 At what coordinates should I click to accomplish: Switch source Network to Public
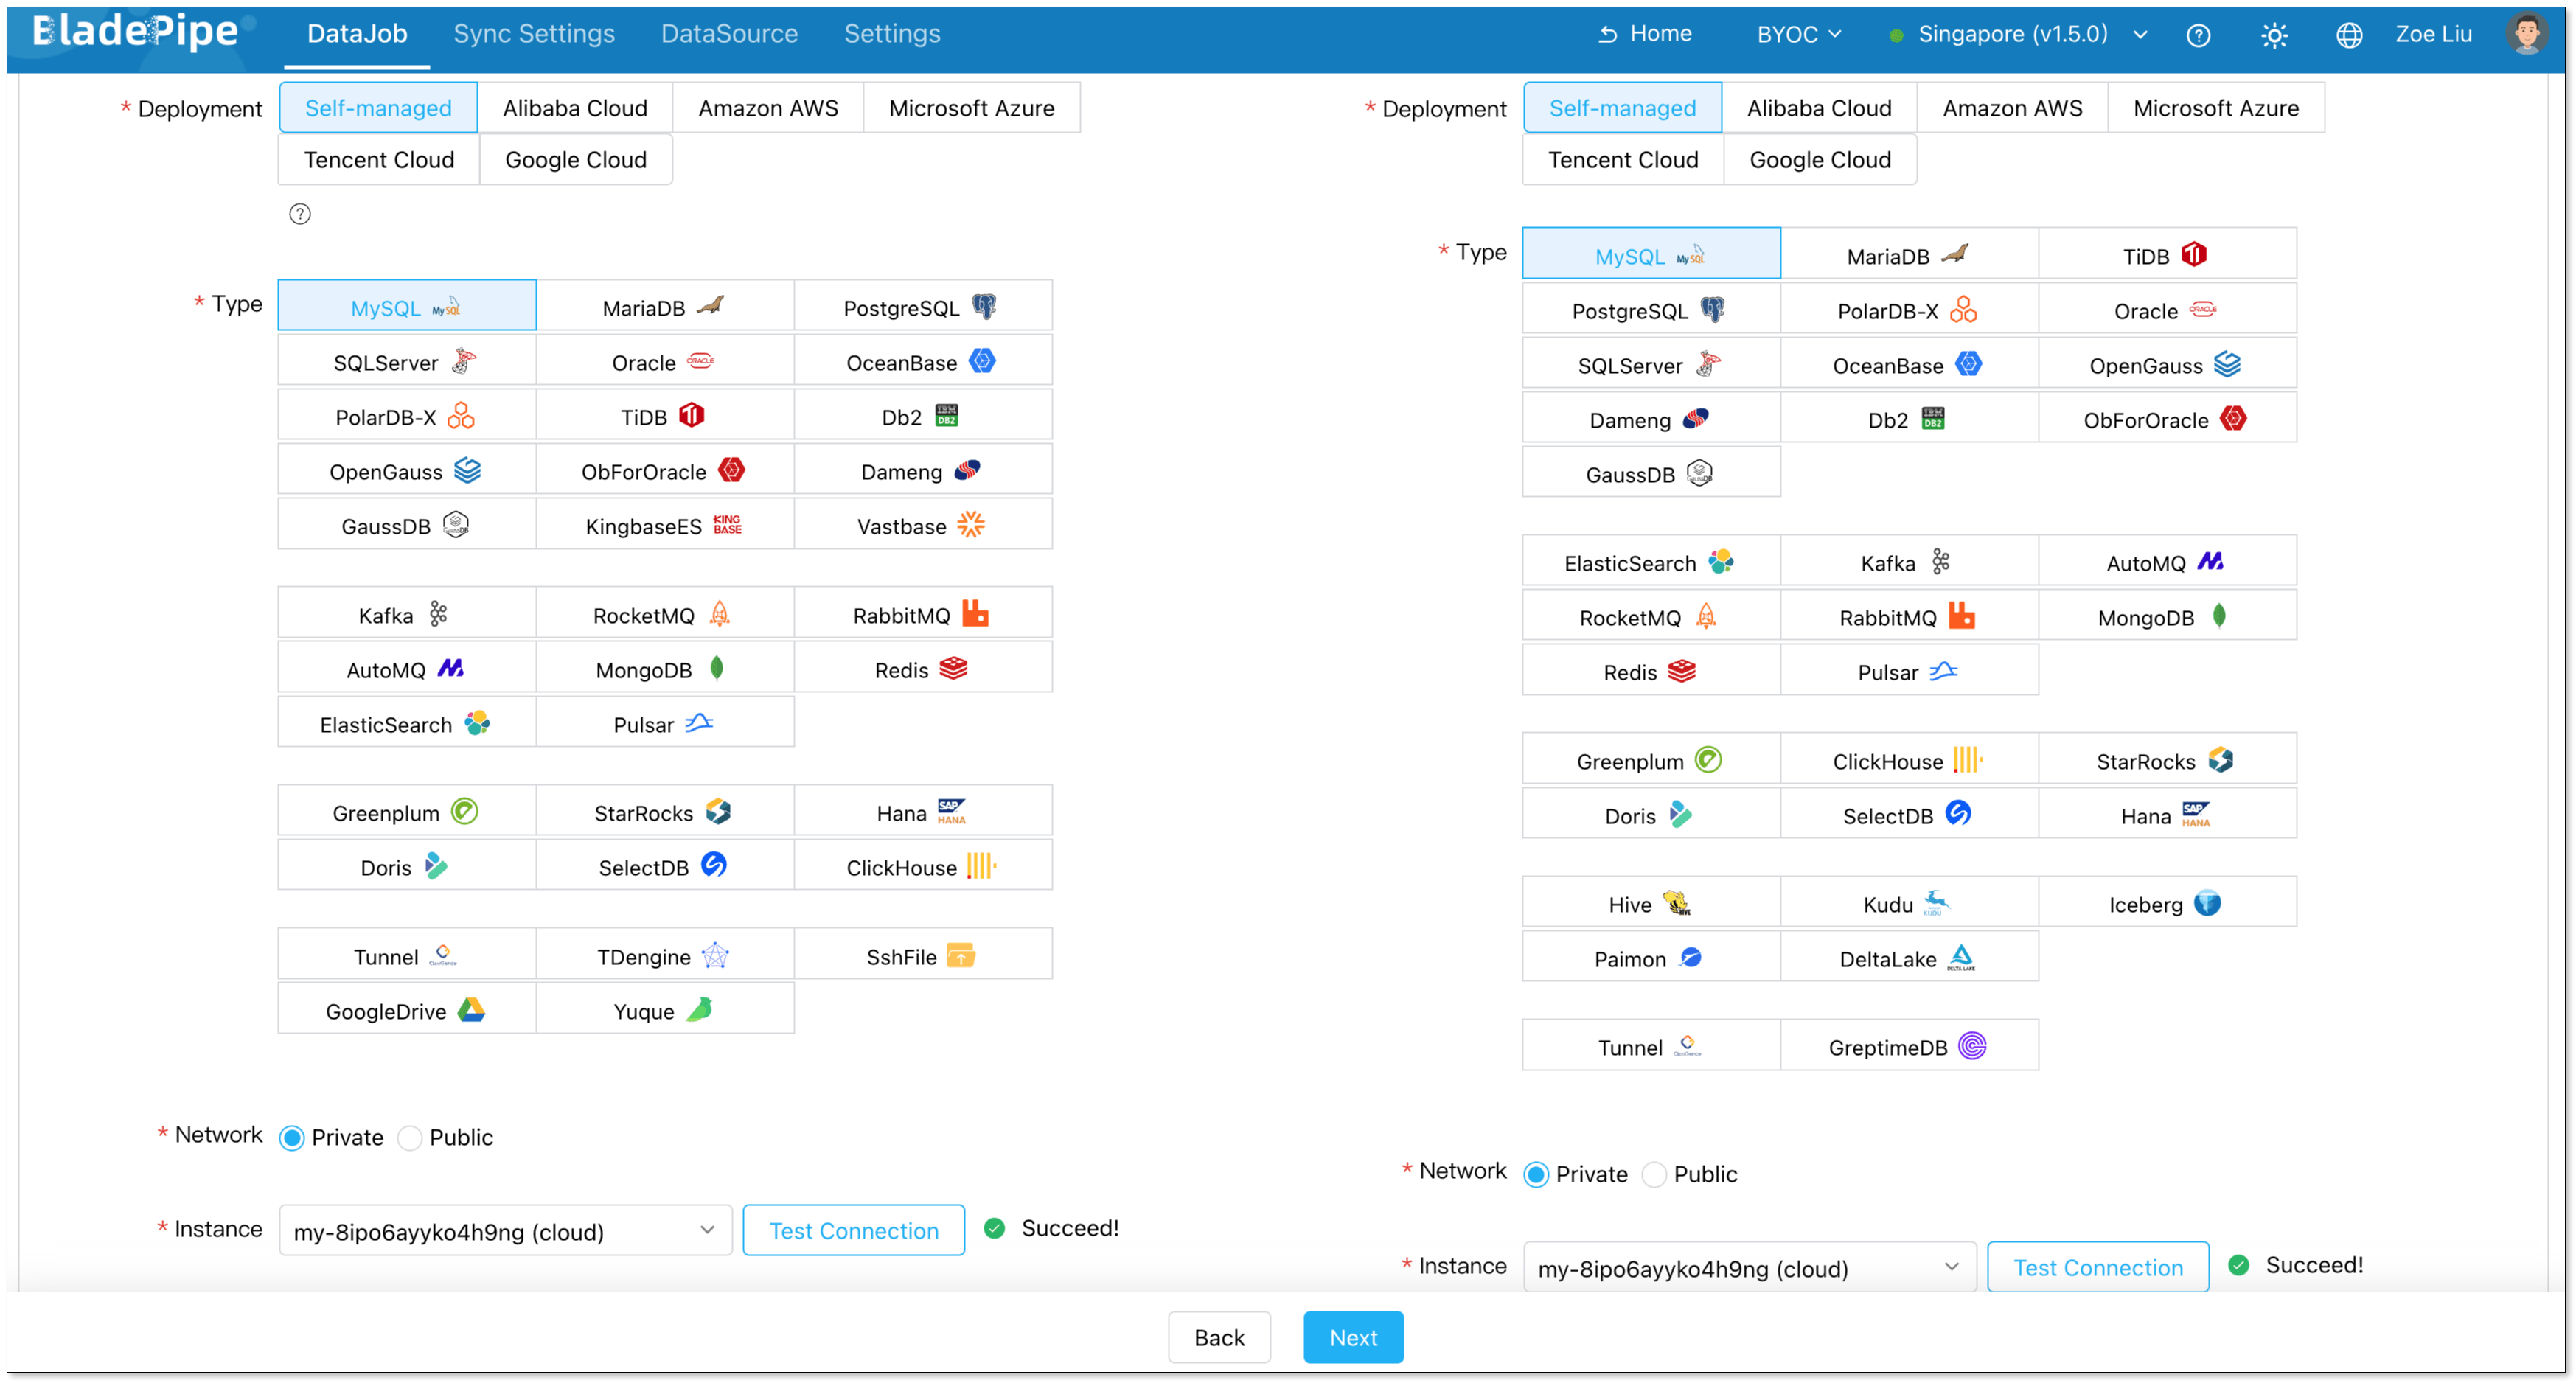click(410, 1137)
